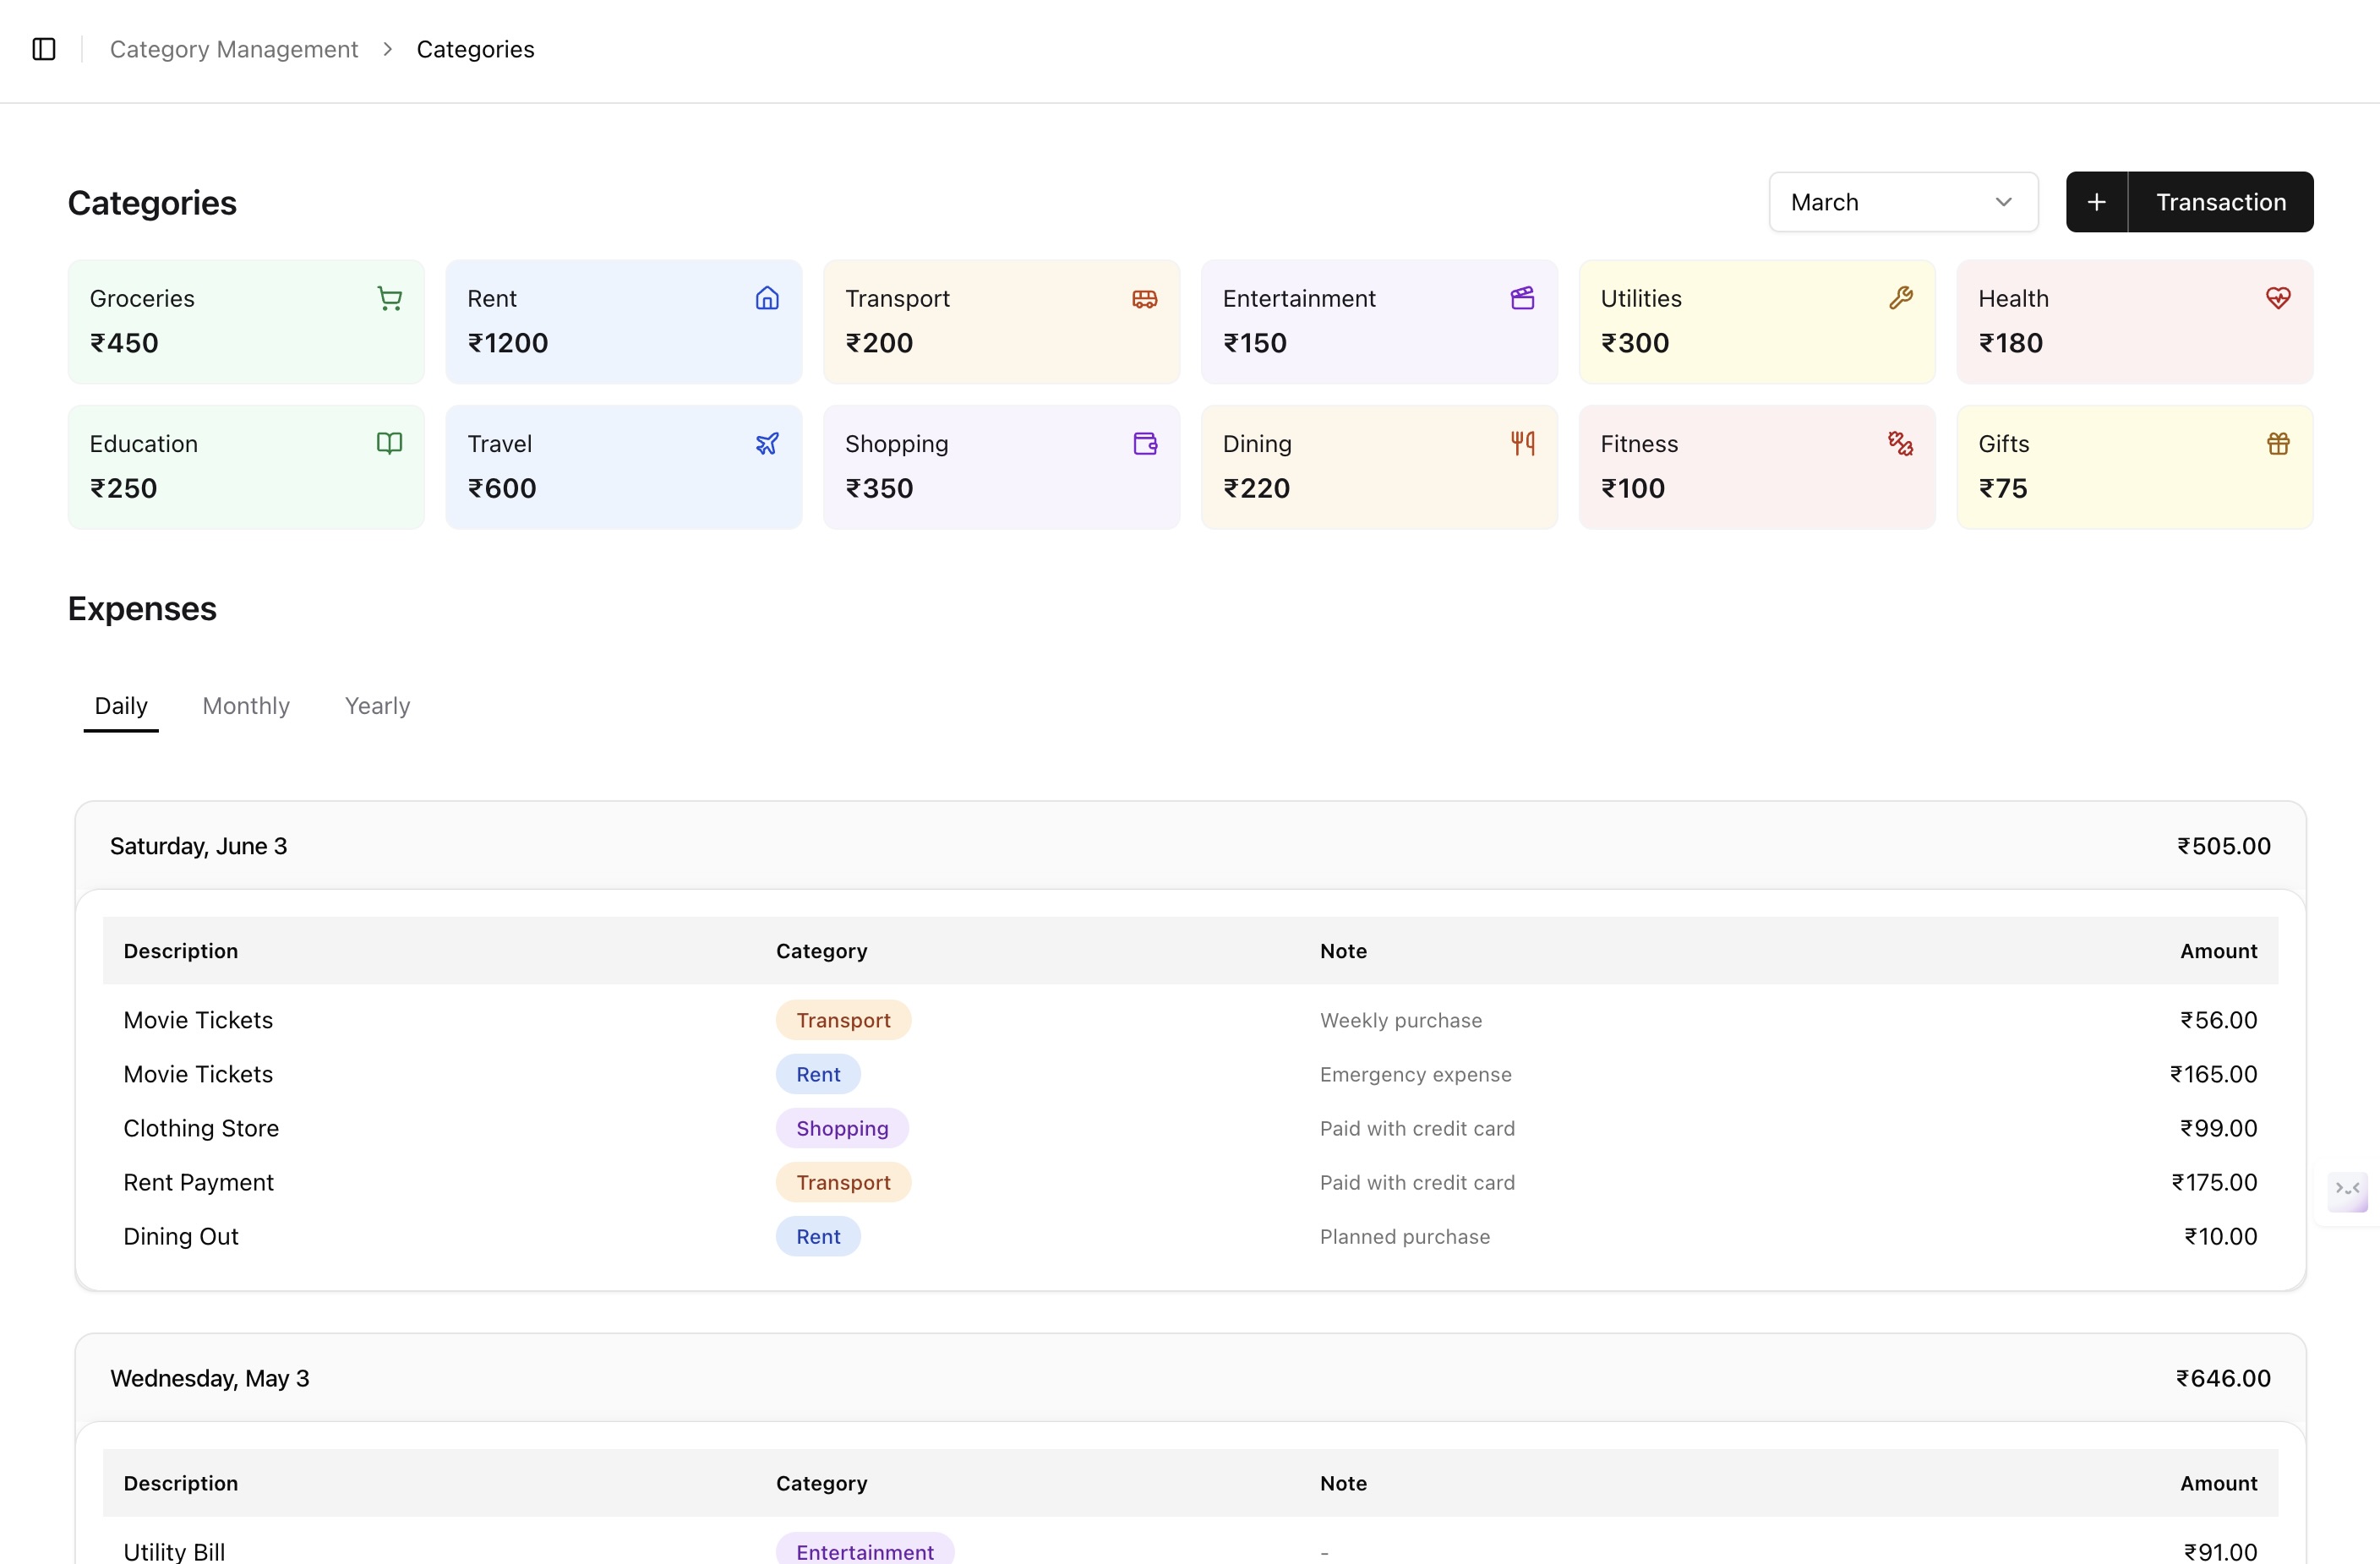Click the Transport badge on Movie Tickets row

pyautogui.click(x=842, y=1020)
